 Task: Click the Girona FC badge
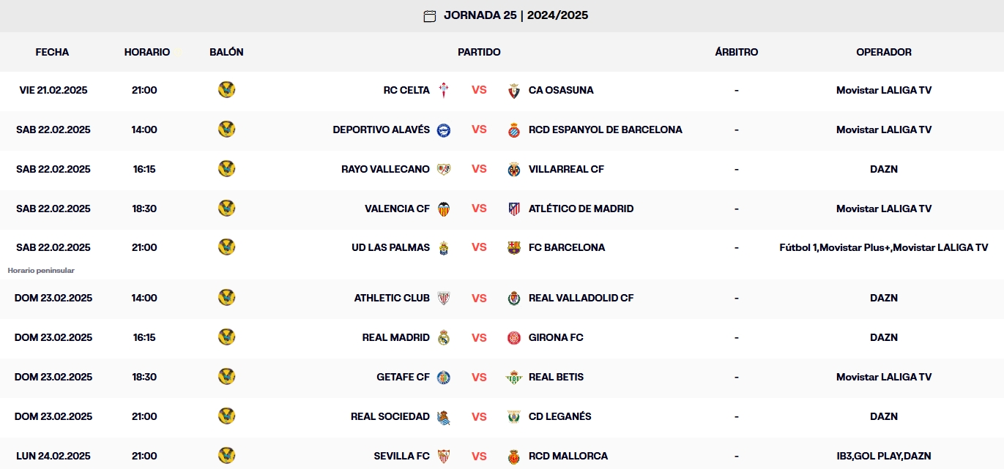coord(513,337)
